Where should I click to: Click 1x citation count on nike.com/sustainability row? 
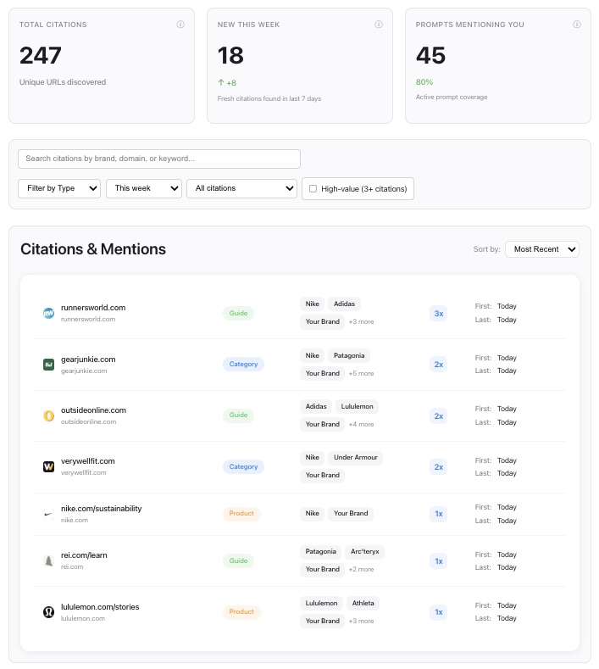tap(439, 514)
